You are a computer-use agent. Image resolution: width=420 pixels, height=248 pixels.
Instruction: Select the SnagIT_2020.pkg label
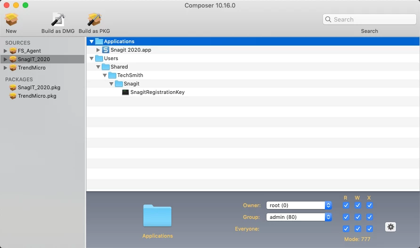(x=39, y=87)
